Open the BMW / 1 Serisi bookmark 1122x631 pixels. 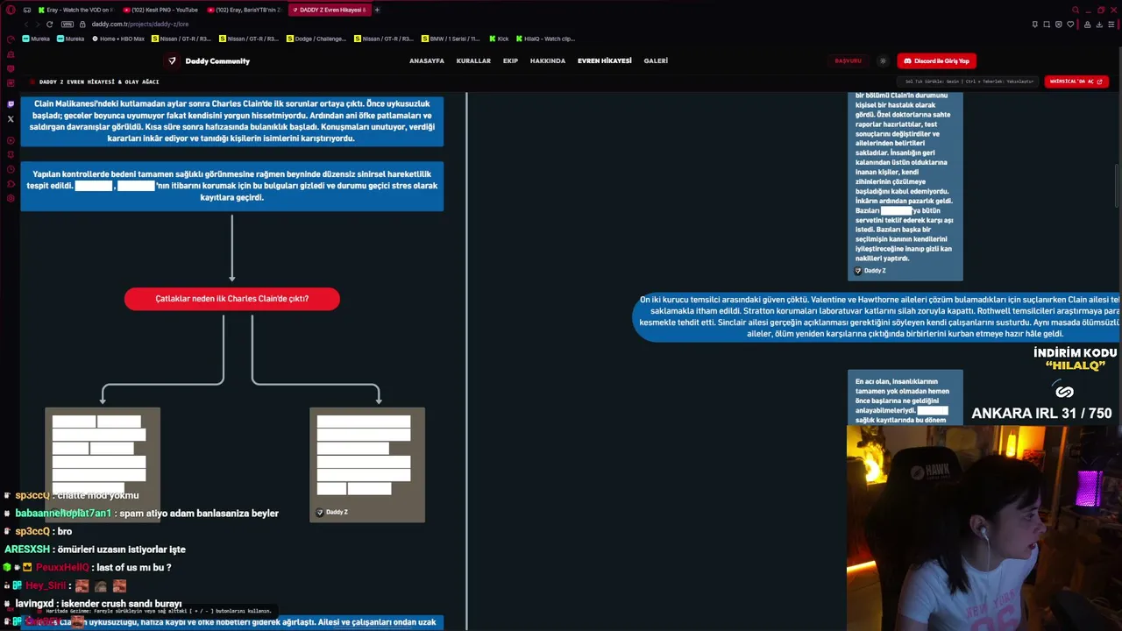(x=451, y=39)
